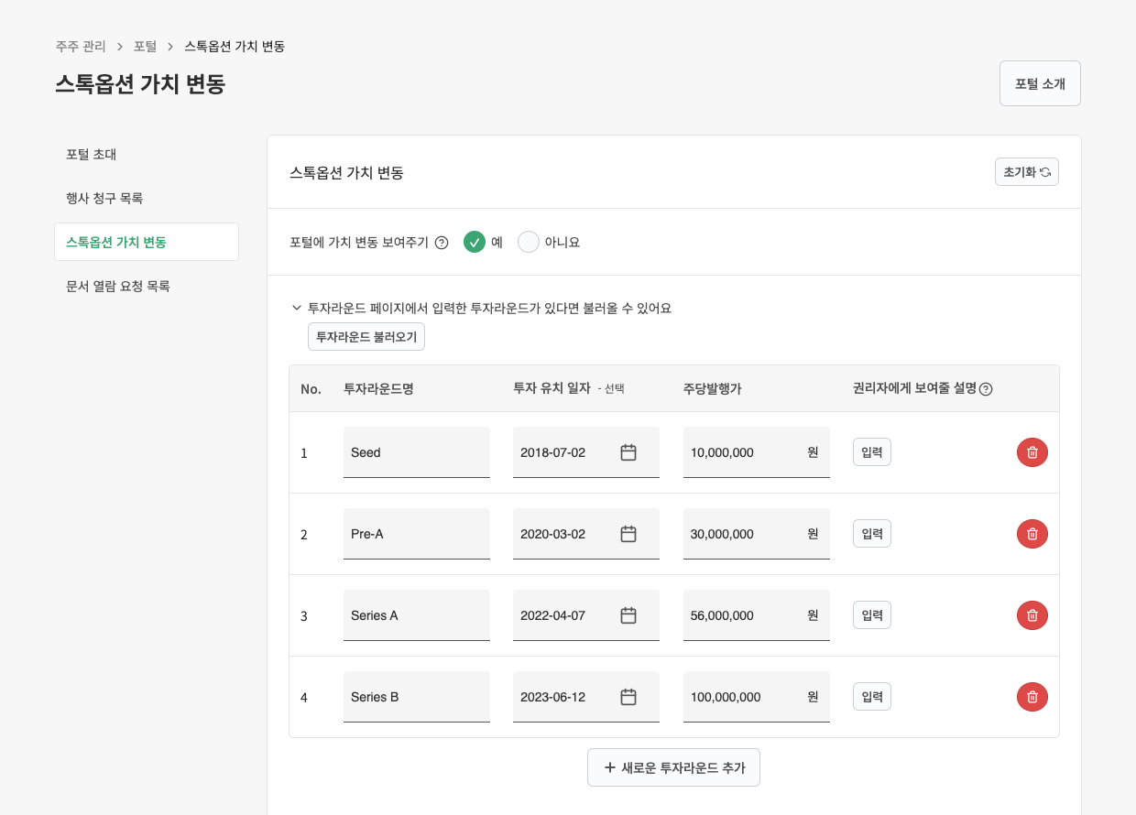Delete the Pre-A investment round

tap(1032, 534)
